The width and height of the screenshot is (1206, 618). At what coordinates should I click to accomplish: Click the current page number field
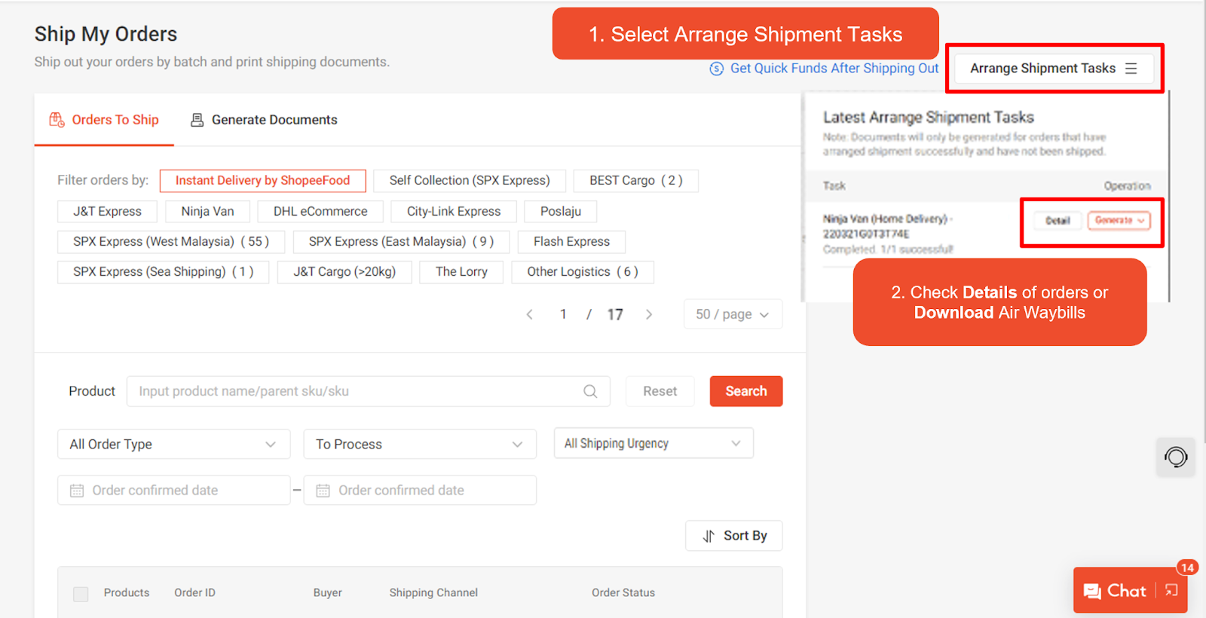pyautogui.click(x=563, y=314)
